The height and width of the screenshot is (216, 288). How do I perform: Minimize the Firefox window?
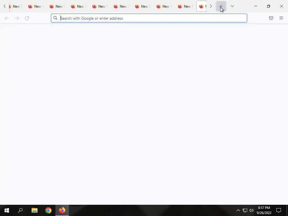coord(256,6)
